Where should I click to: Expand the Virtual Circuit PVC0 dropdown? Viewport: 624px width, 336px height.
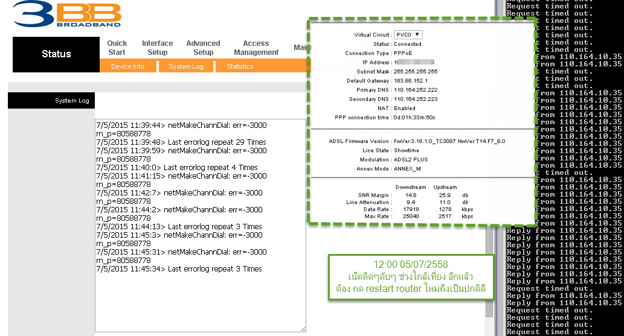tap(408, 34)
